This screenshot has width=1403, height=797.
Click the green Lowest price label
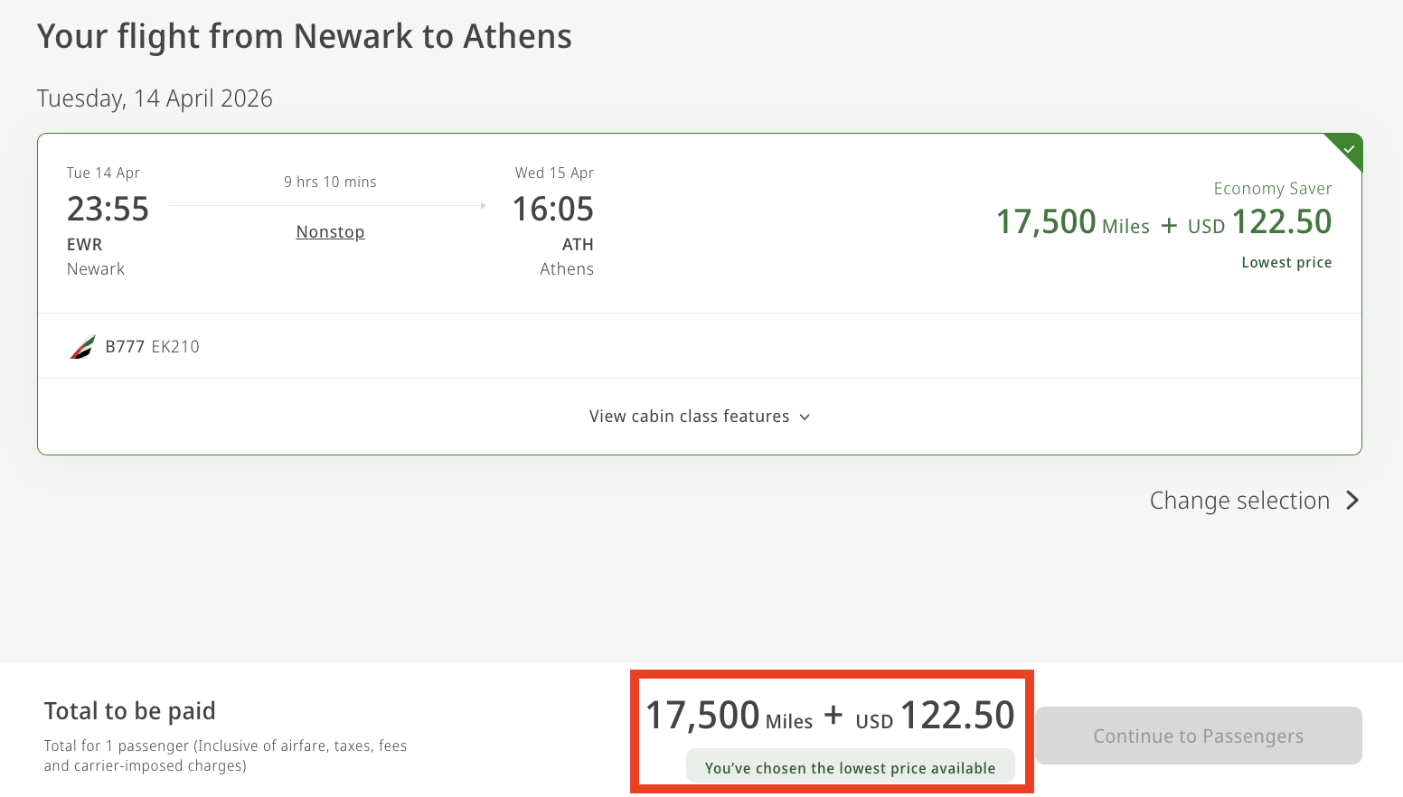[x=1285, y=263]
